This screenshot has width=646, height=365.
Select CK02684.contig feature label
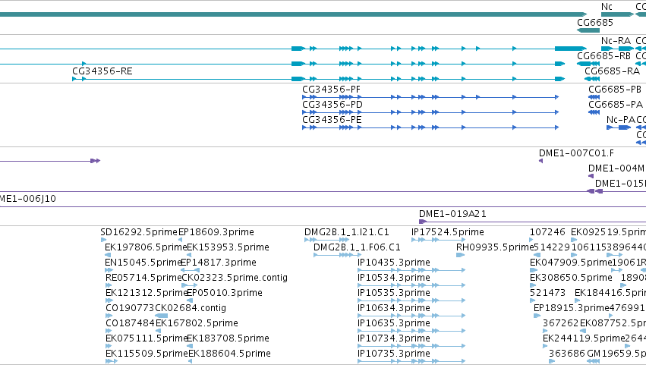191,308
